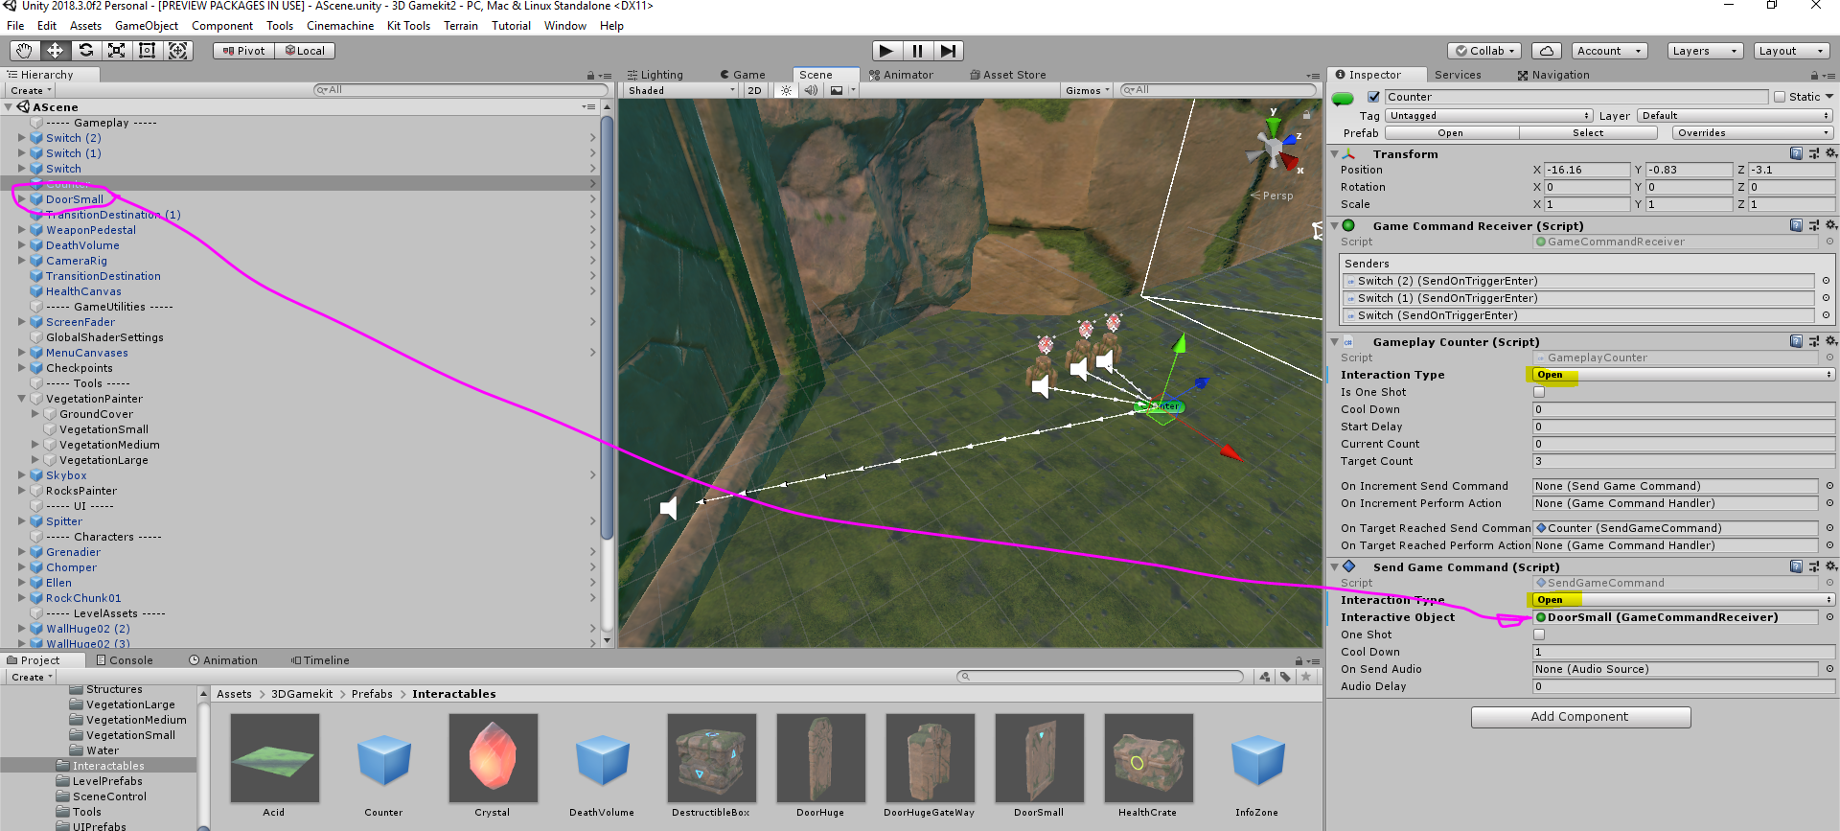
Task: Click the Add Component button
Action: (x=1580, y=717)
